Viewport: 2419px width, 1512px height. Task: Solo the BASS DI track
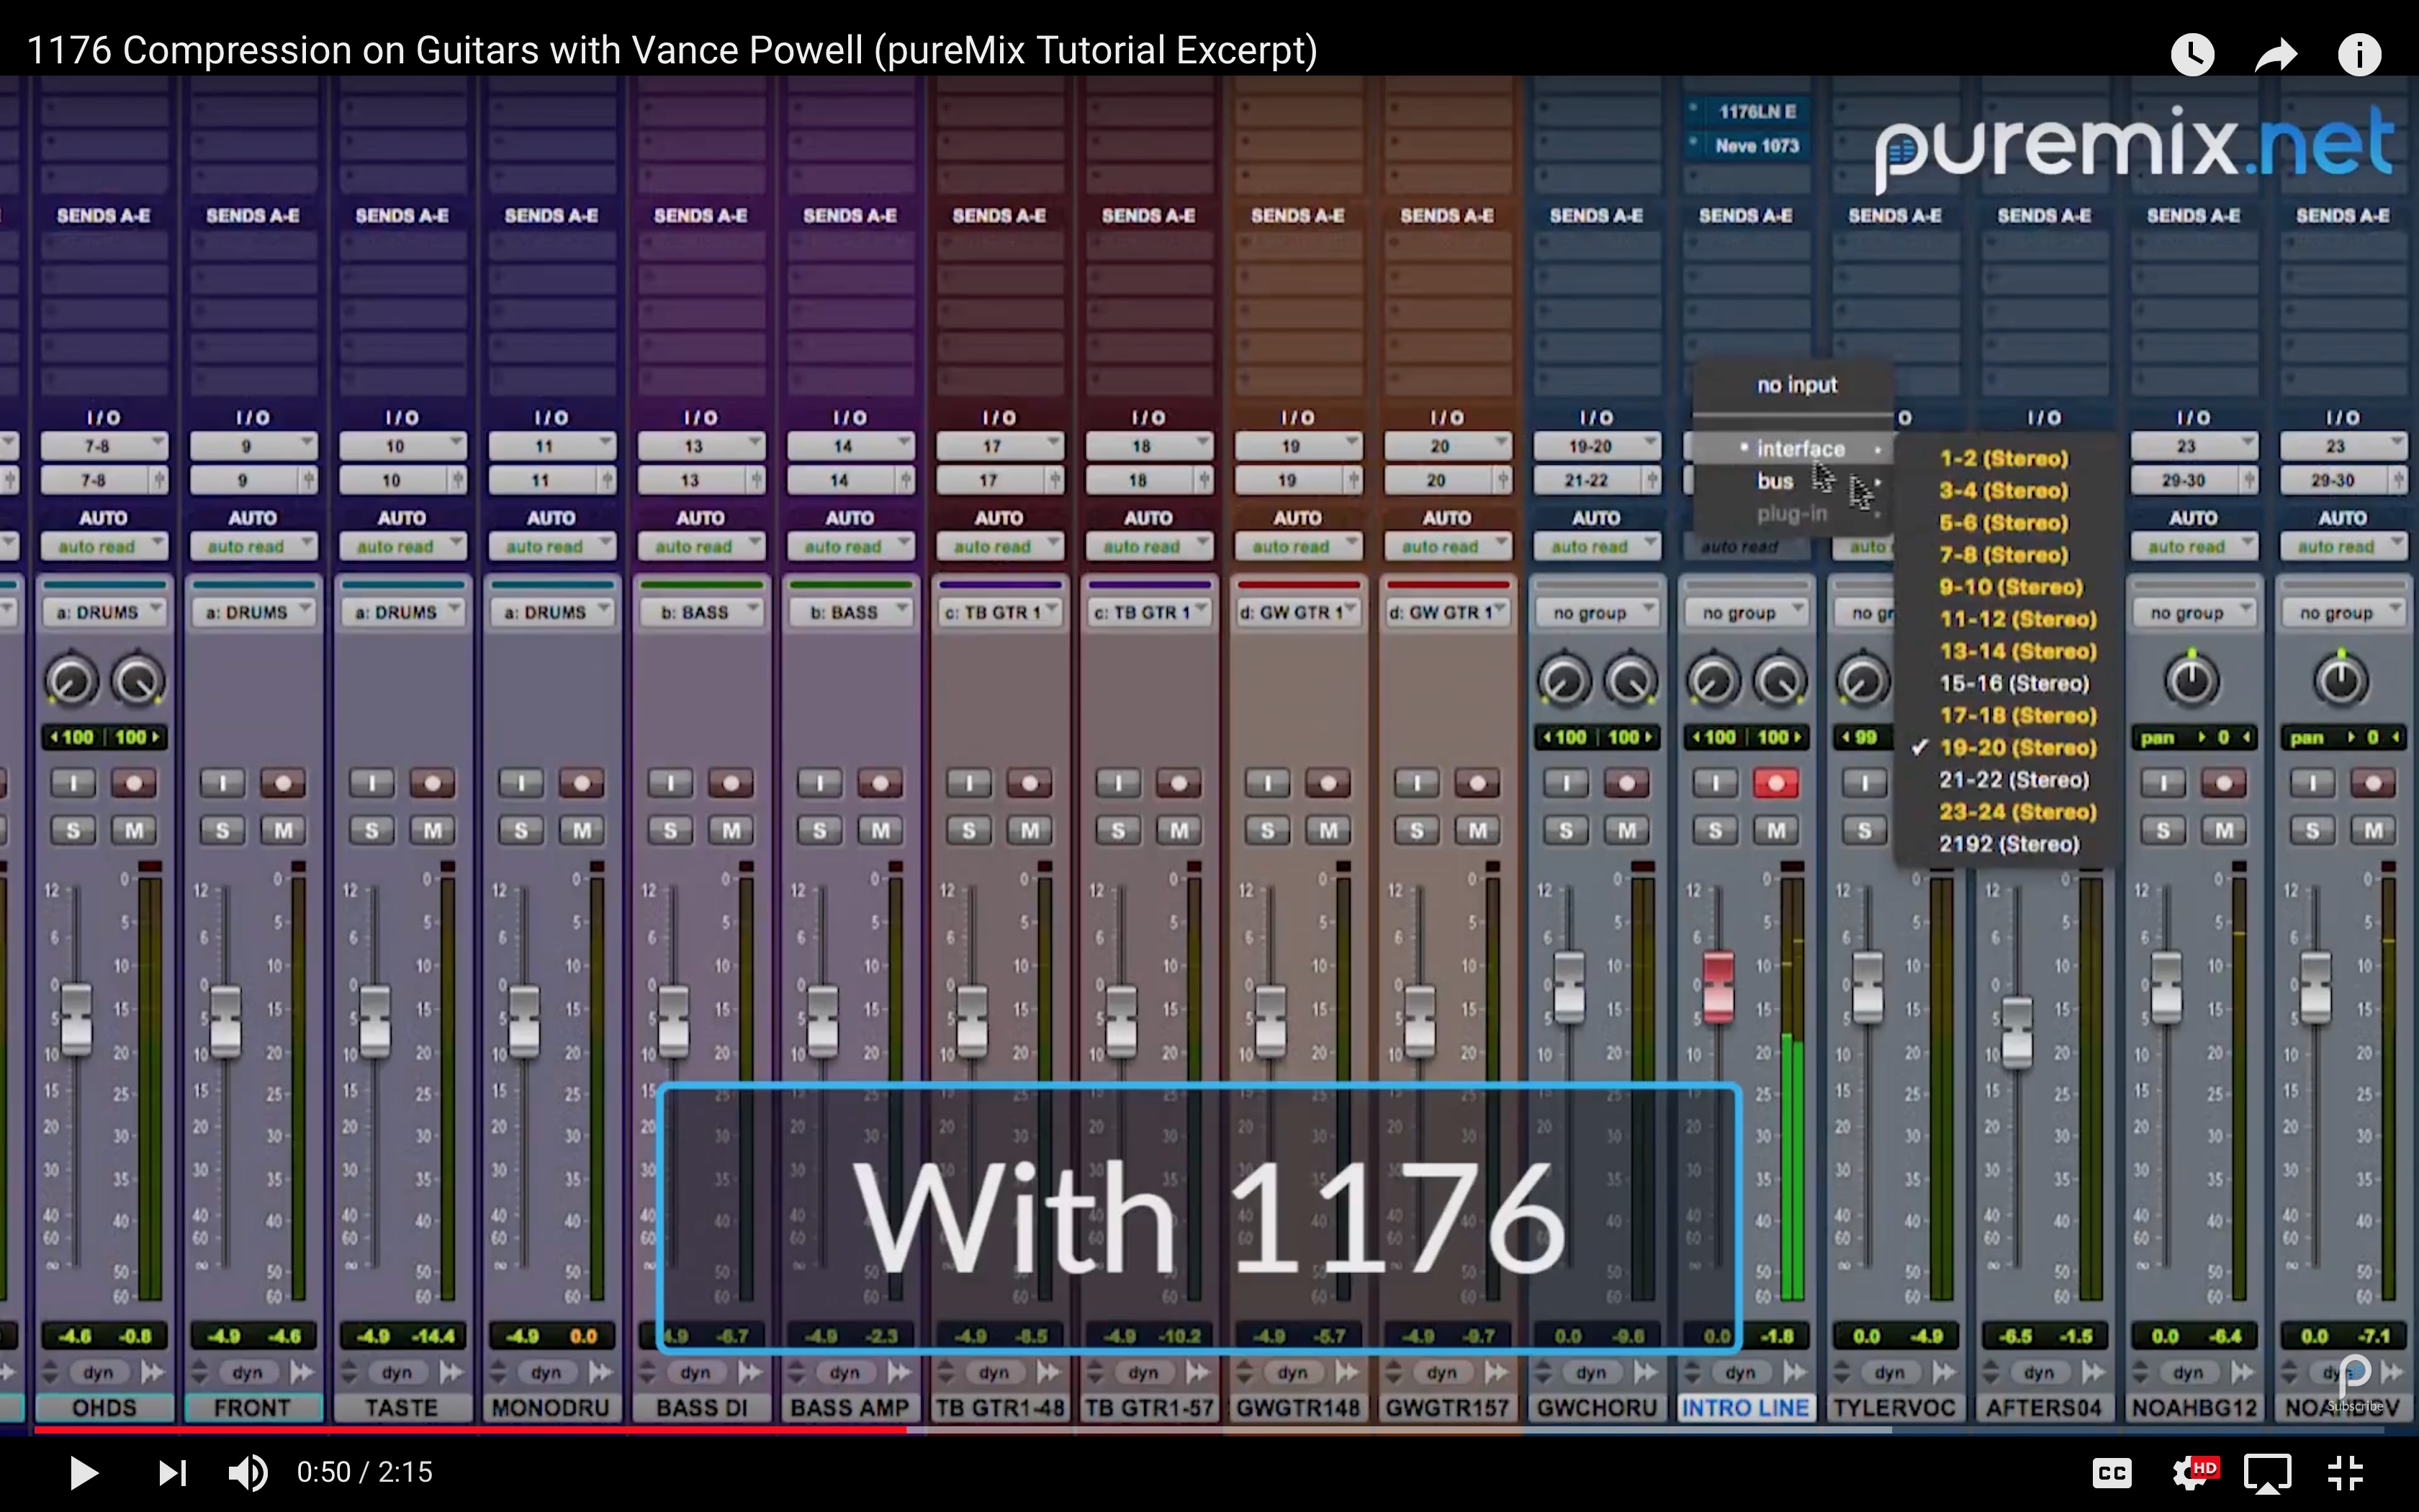[671, 830]
